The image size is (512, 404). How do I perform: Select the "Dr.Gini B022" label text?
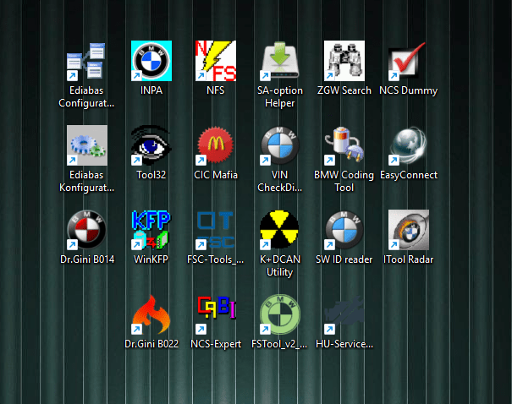tap(151, 344)
